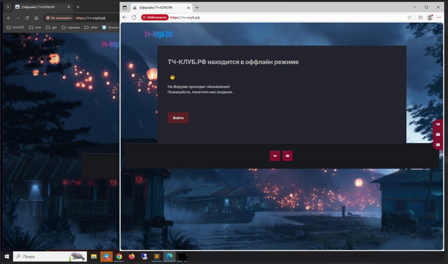This screenshot has height=264, width=448.
Task: Click the VK icon in the footer bar
Action: pos(275,156)
